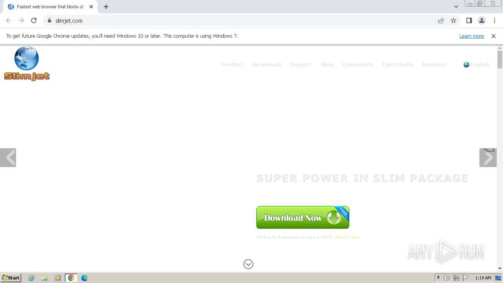Viewport: 503px width, 283px height.
Task: Click the scrollbar down arrow
Action: pos(500,268)
